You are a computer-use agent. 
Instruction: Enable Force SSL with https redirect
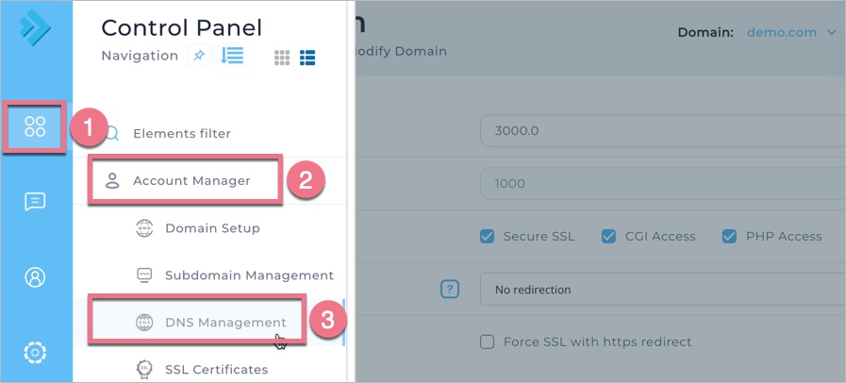(x=487, y=341)
